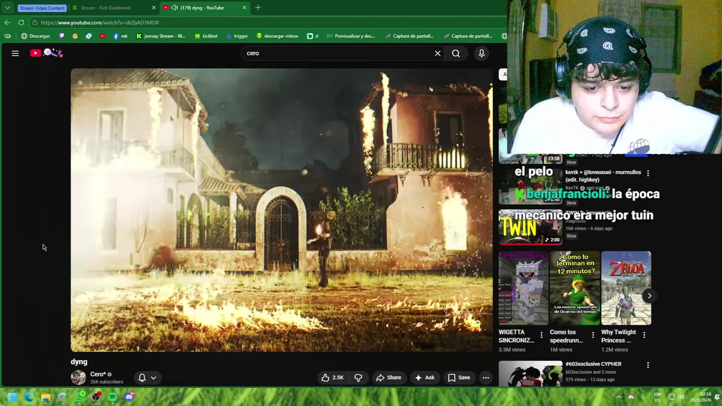Image resolution: width=722 pixels, height=406 pixels.
Task: Clear the search box with the X
Action: coord(438,53)
